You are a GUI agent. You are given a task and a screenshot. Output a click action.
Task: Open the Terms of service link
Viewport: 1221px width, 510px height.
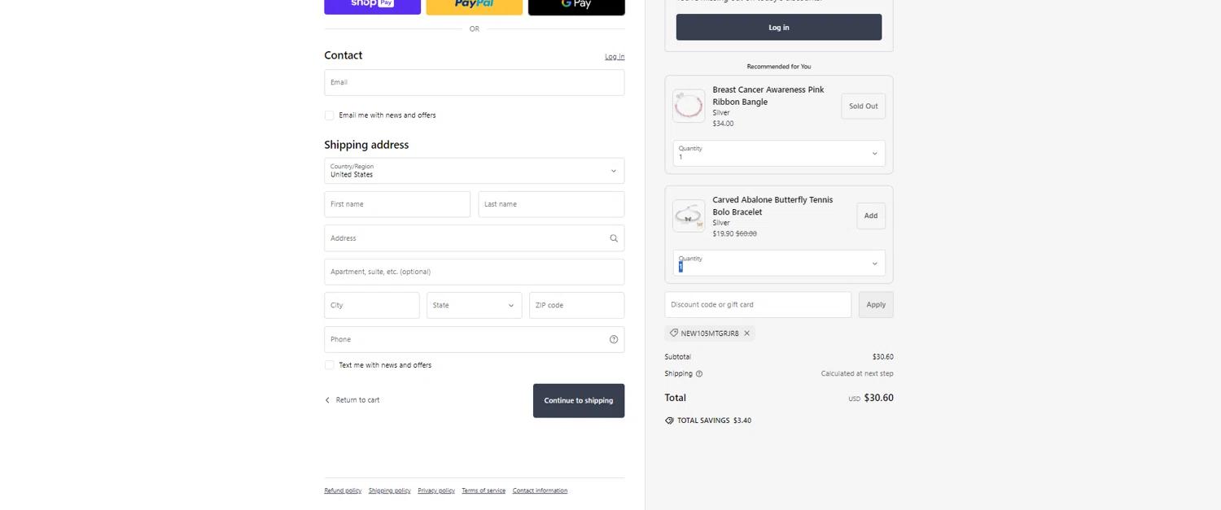484,490
